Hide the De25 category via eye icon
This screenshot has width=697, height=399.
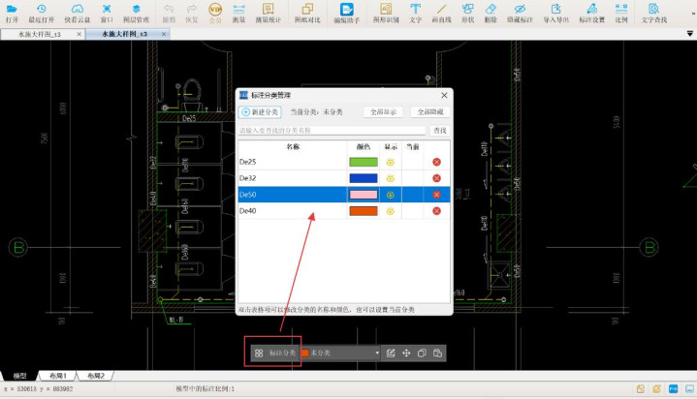tap(391, 162)
